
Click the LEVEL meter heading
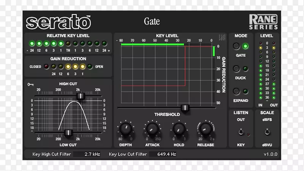click(x=267, y=36)
